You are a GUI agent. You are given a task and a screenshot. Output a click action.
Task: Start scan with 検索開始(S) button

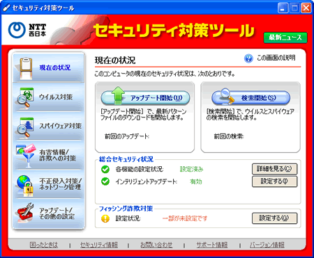point(251,97)
